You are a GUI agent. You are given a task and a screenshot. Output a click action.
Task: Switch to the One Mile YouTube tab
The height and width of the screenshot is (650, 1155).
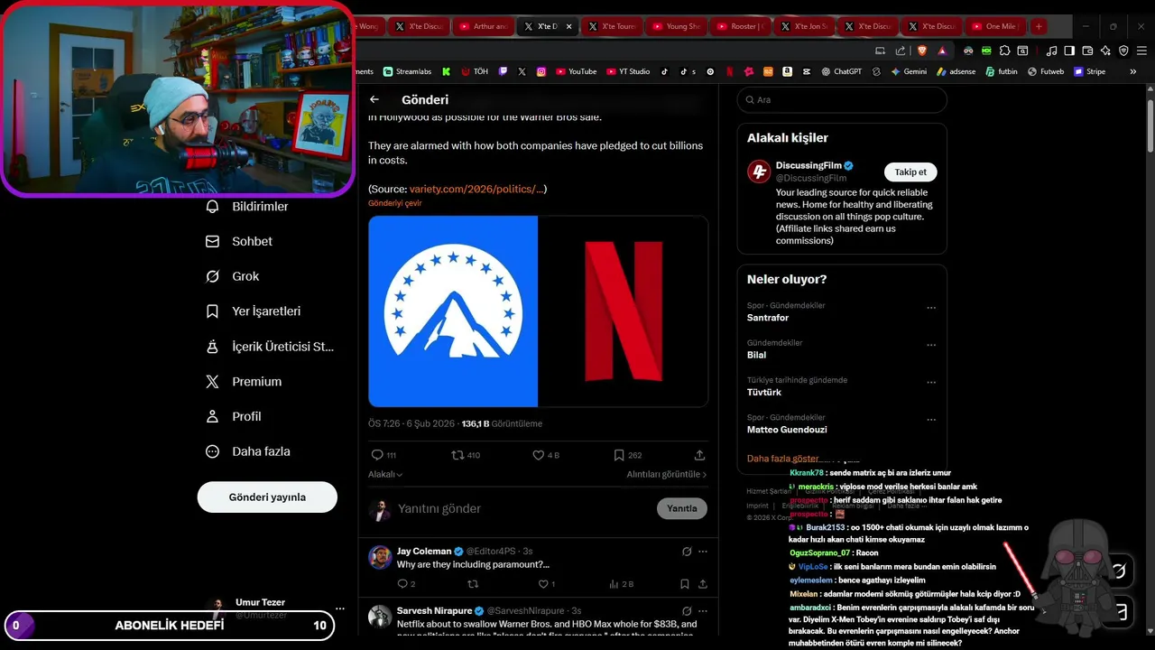point(994,26)
